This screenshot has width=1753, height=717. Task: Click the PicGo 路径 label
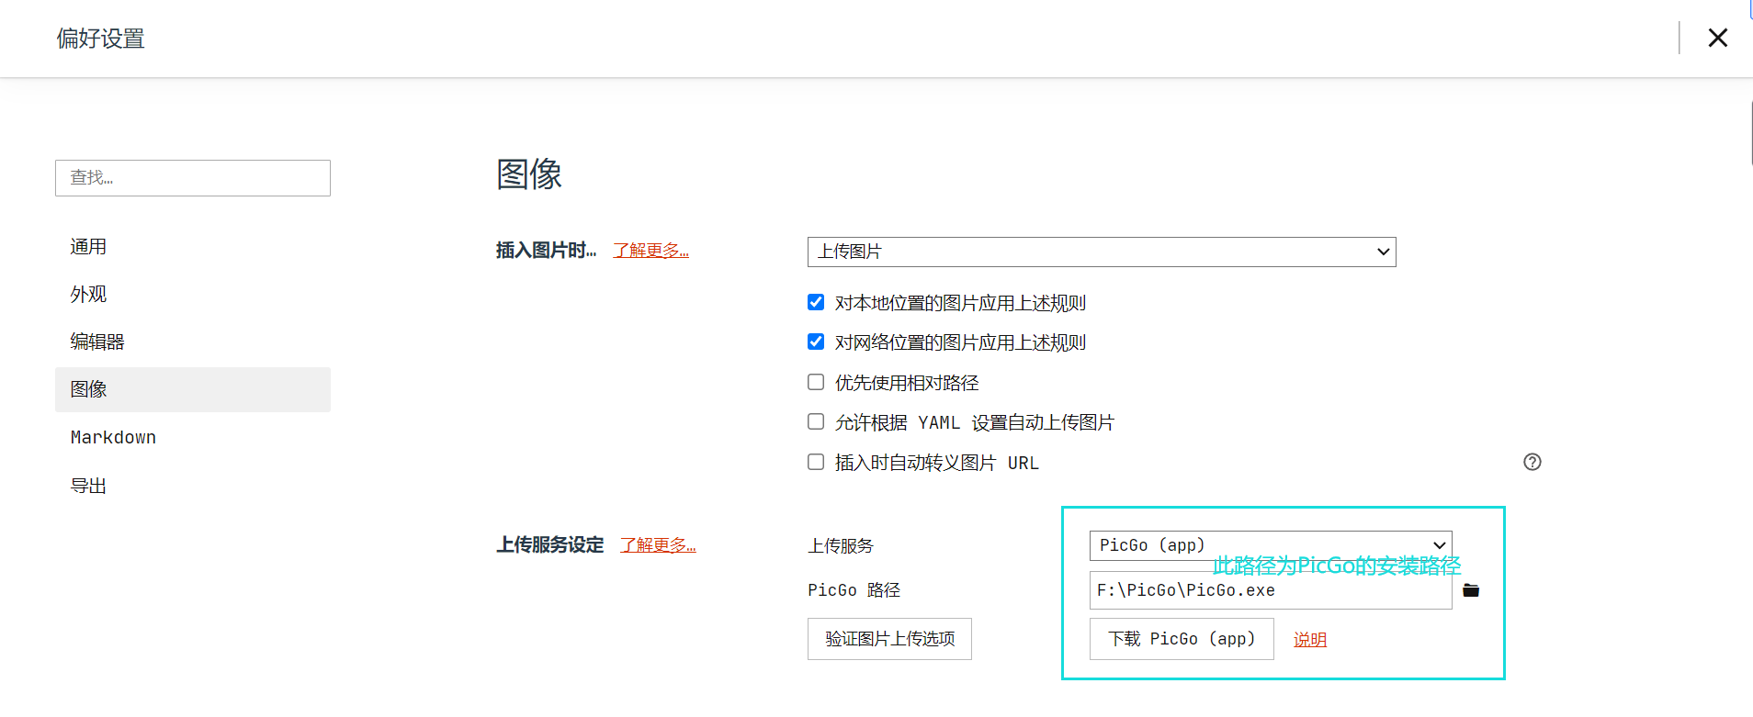coord(854,590)
